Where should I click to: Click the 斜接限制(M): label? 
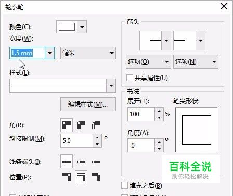[x=28, y=139]
